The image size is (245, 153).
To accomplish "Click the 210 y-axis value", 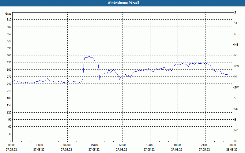I will [9, 91].
